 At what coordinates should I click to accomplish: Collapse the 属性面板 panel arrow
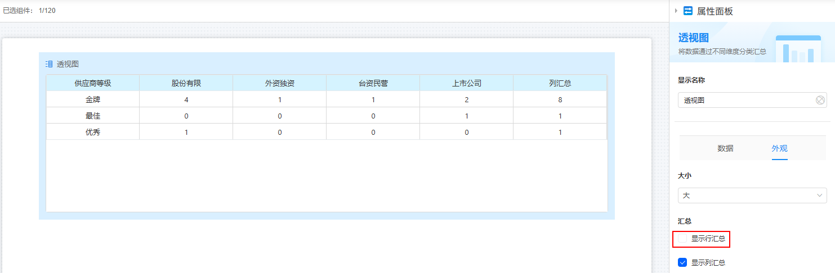click(x=676, y=11)
